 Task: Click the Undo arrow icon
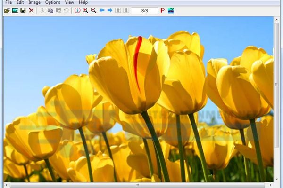pos(66,10)
